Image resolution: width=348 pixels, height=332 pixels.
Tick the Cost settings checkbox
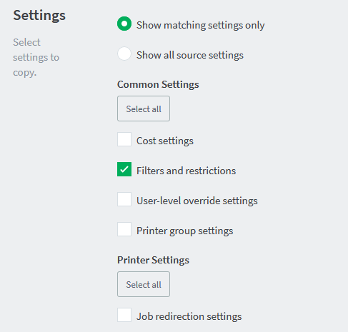[x=124, y=139]
